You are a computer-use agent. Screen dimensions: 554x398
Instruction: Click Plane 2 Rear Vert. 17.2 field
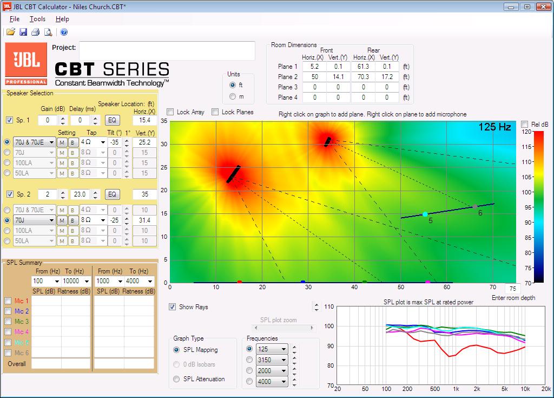point(387,77)
